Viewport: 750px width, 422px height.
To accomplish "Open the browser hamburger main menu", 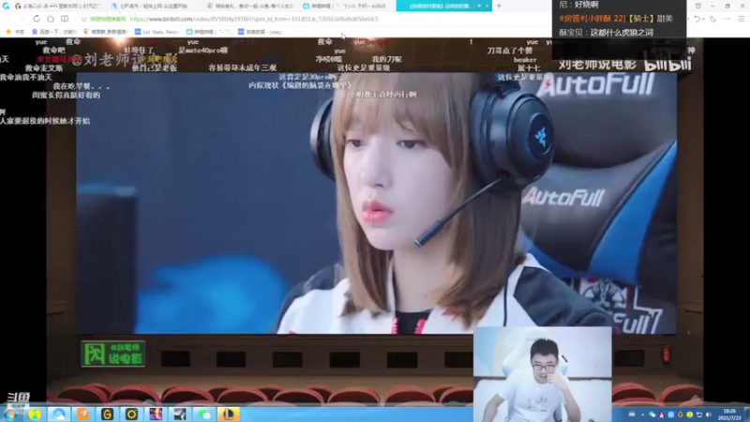I will (741, 19).
